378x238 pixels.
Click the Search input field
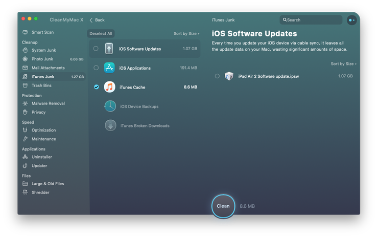[x=311, y=20]
